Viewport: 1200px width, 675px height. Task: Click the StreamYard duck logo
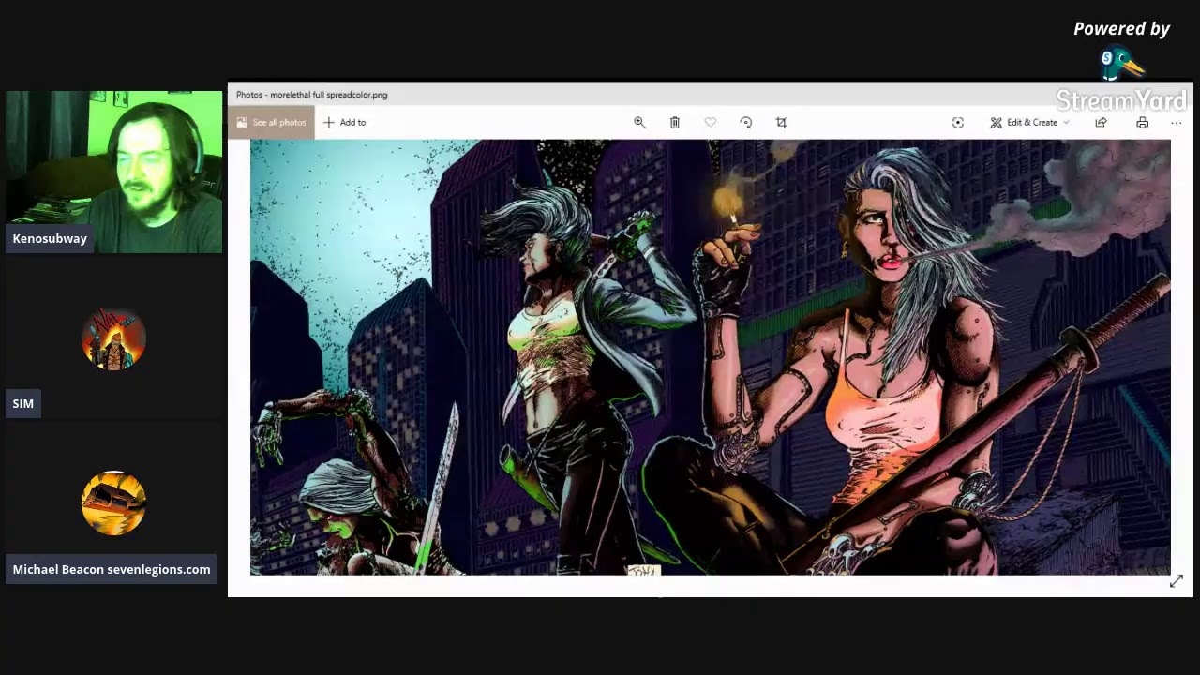[1121, 64]
